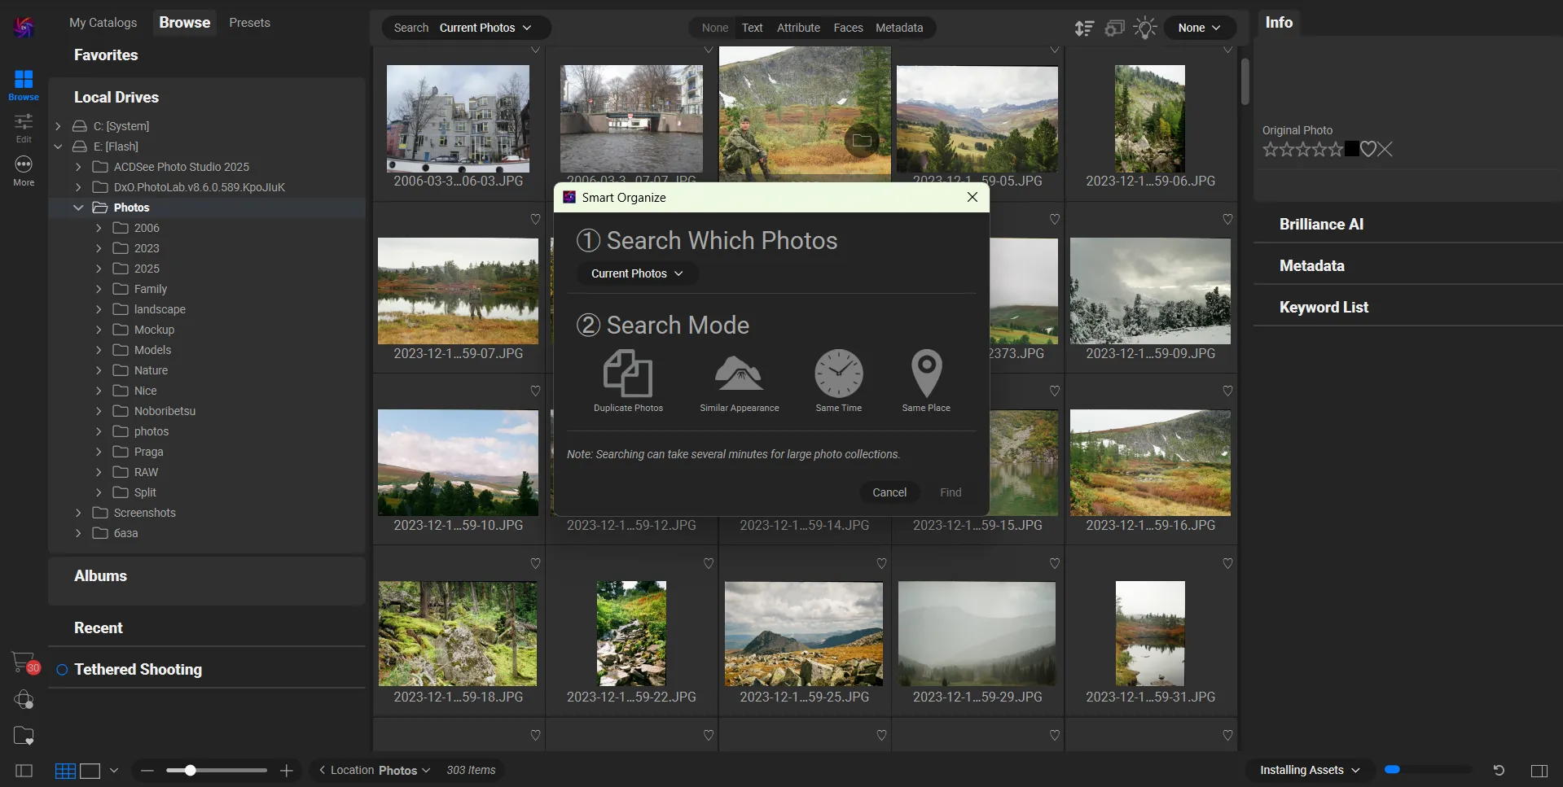
Task: Open the shopping cart icon
Action: 24,662
